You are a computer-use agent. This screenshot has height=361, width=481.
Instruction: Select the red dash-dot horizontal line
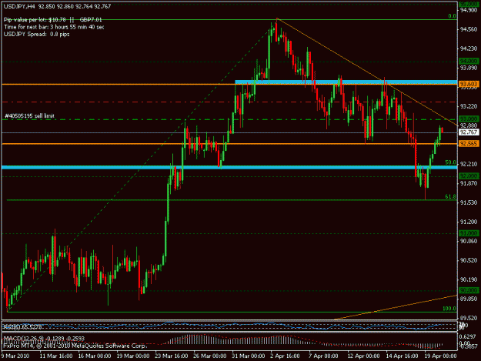click(229, 102)
